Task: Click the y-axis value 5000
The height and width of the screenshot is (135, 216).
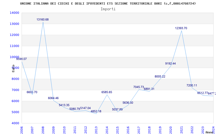Action: pyautogui.click(x=15, y=112)
